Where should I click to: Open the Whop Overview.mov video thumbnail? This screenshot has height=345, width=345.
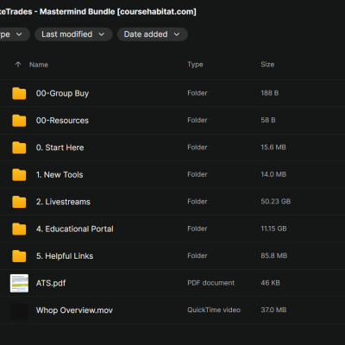click(19, 310)
